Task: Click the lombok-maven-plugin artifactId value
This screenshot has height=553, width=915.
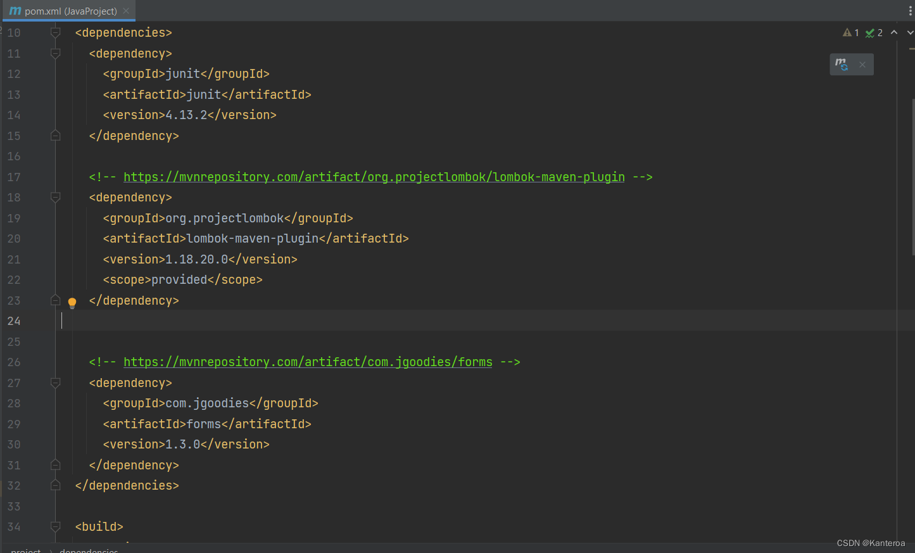Action: (x=253, y=238)
